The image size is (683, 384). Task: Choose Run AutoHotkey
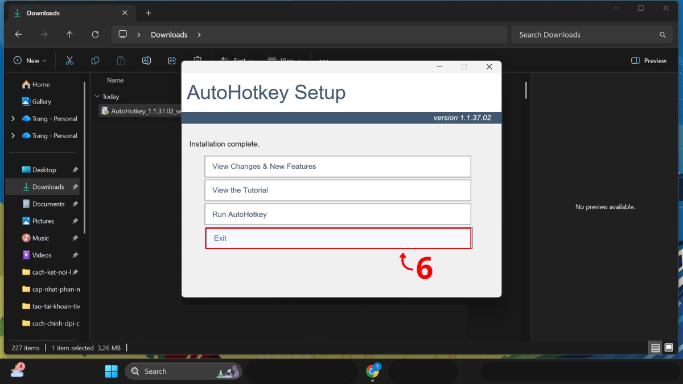tap(338, 214)
